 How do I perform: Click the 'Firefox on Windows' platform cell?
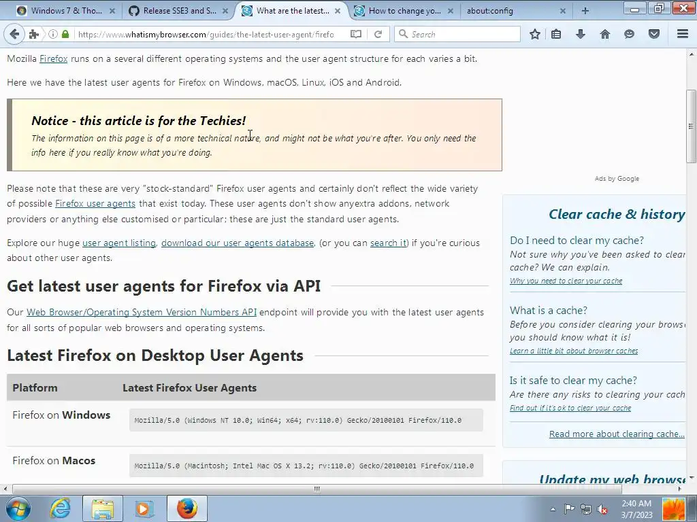pyautogui.click(x=61, y=415)
